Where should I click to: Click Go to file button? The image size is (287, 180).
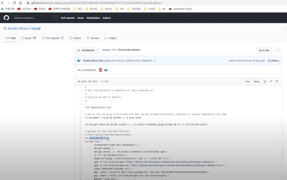[264, 50]
